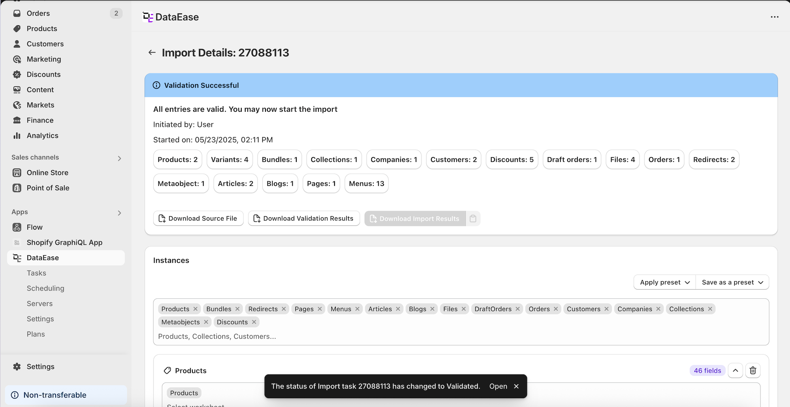Click the Products: 2 summary chip
This screenshot has height=407, width=790.
pos(178,160)
